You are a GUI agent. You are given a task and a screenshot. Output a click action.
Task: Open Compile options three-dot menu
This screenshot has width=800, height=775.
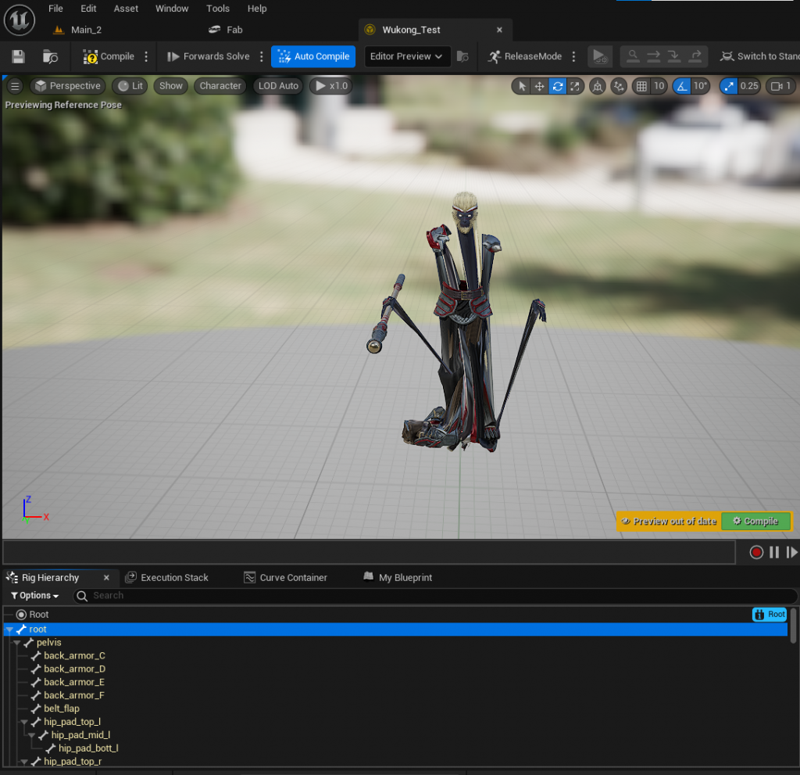146,56
